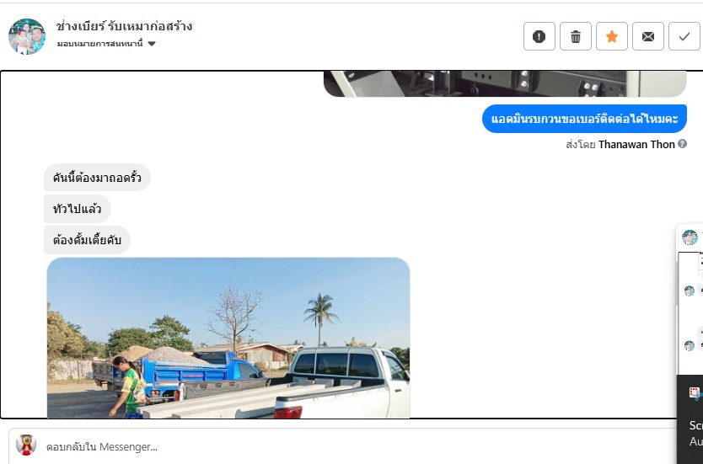Open the มอบหมายการสนทนานี้ assign menu label
The height and width of the screenshot is (464, 703).
pyautogui.click(x=99, y=44)
